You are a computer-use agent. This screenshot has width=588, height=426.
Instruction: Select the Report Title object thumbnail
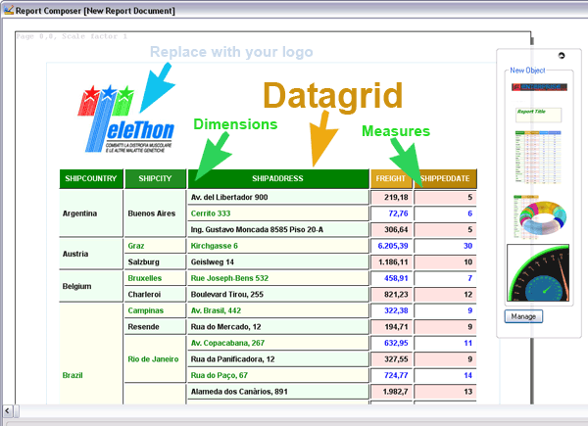point(538,115)
